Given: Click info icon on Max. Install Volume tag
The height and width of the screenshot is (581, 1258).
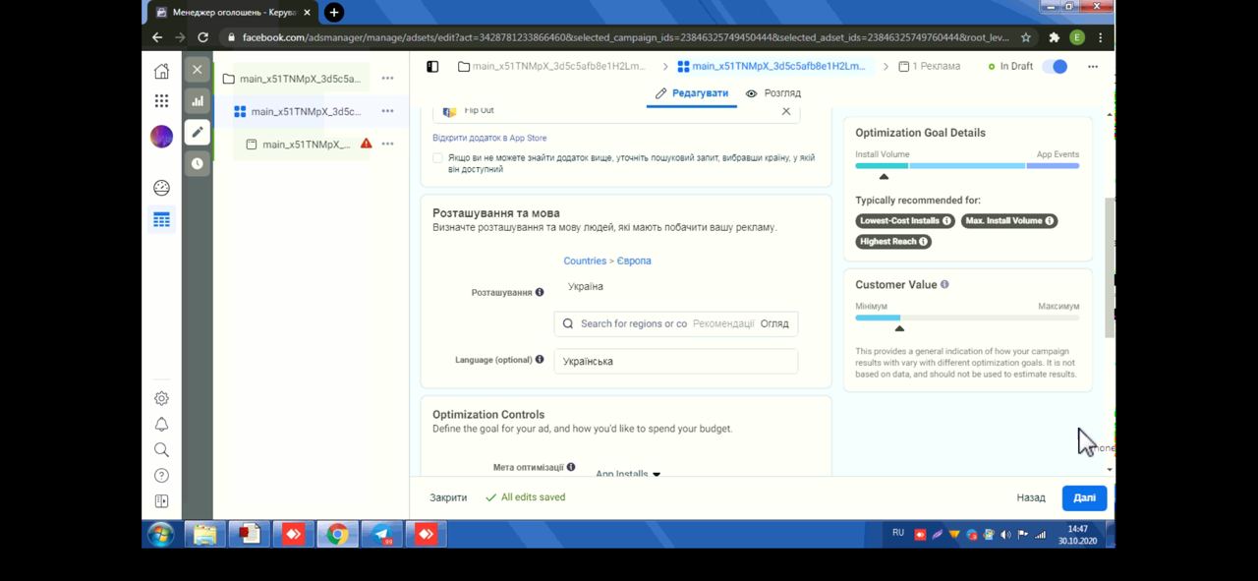Looking at the screenshot, I should coord(1050,221).
